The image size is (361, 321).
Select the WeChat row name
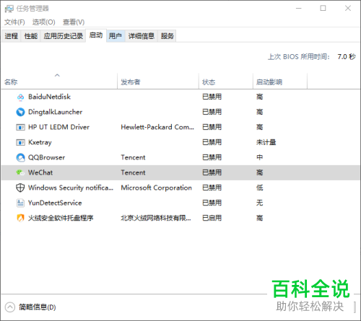pyautogui.click(x=40, y=172)
